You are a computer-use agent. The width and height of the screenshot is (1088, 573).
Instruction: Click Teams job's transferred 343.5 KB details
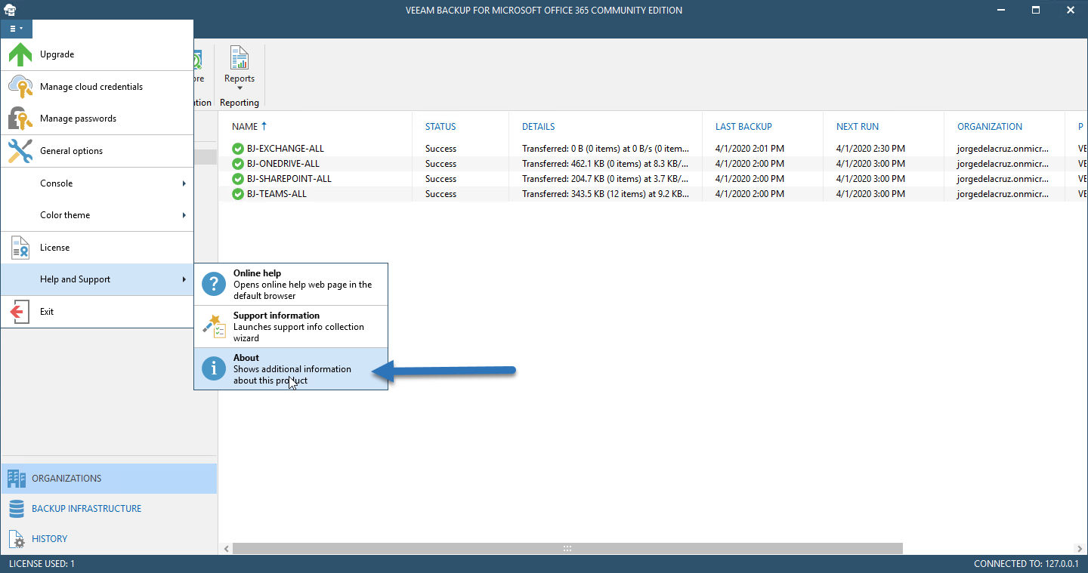pyautogui.click(x=605, y=194)
